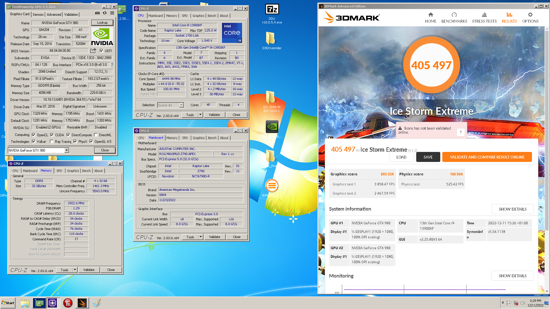Show details for Monitoring section
Viewport: 550px width, 309px height.
(x=512, y=276)
